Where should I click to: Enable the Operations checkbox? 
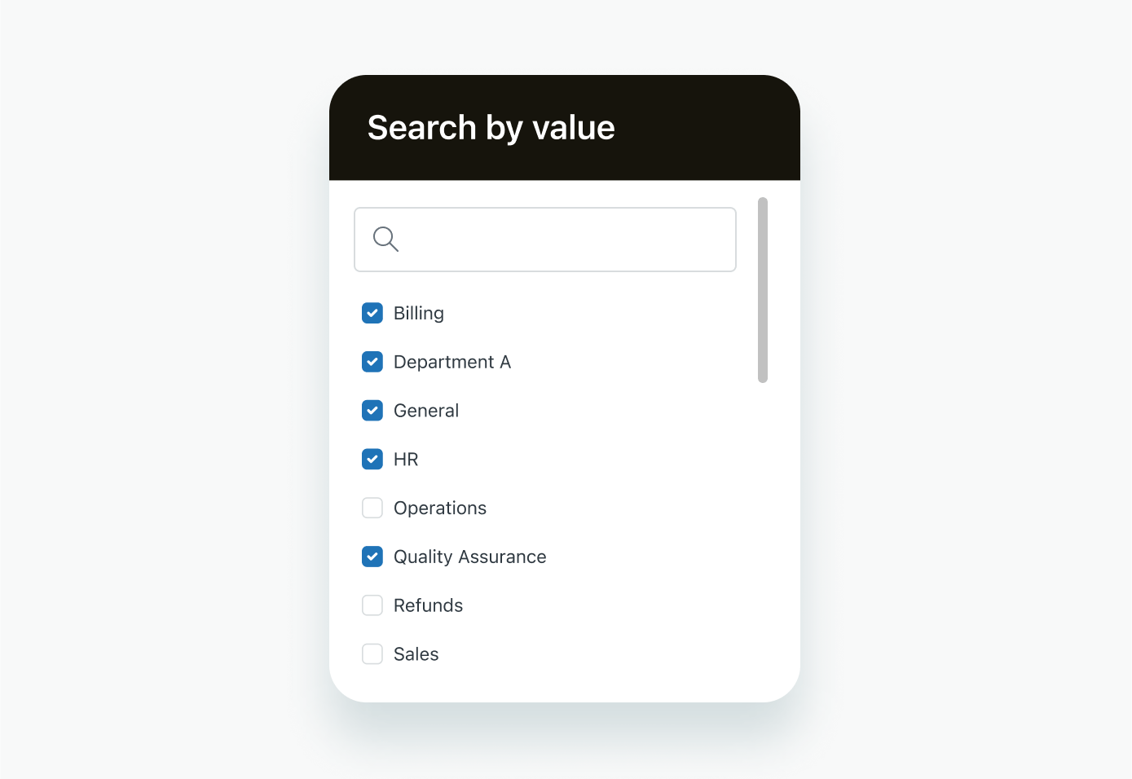point(372,508)
